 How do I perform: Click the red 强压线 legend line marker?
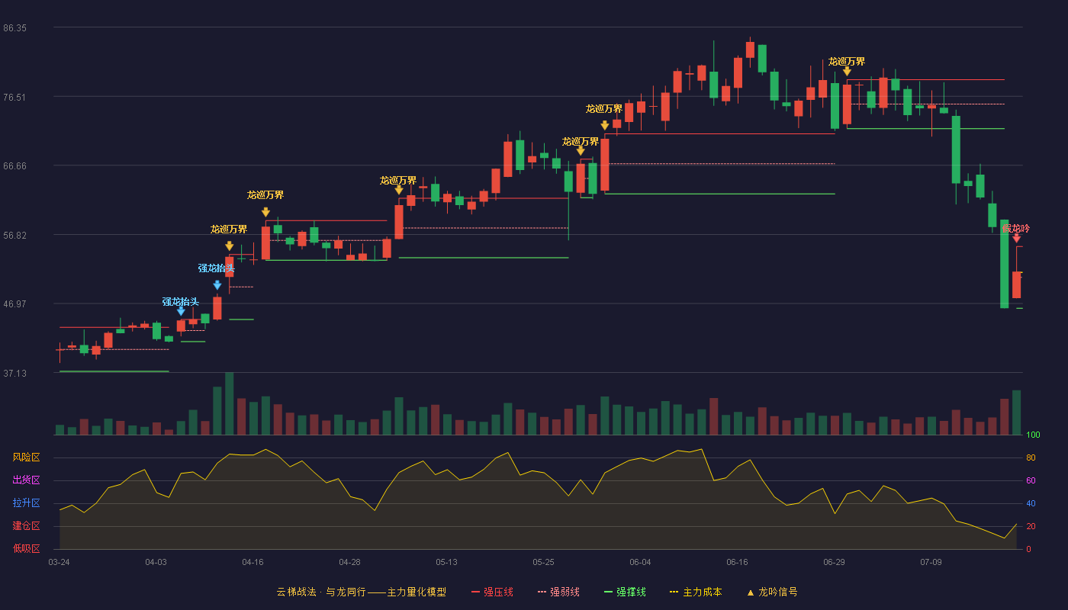[x=476, y=592]
